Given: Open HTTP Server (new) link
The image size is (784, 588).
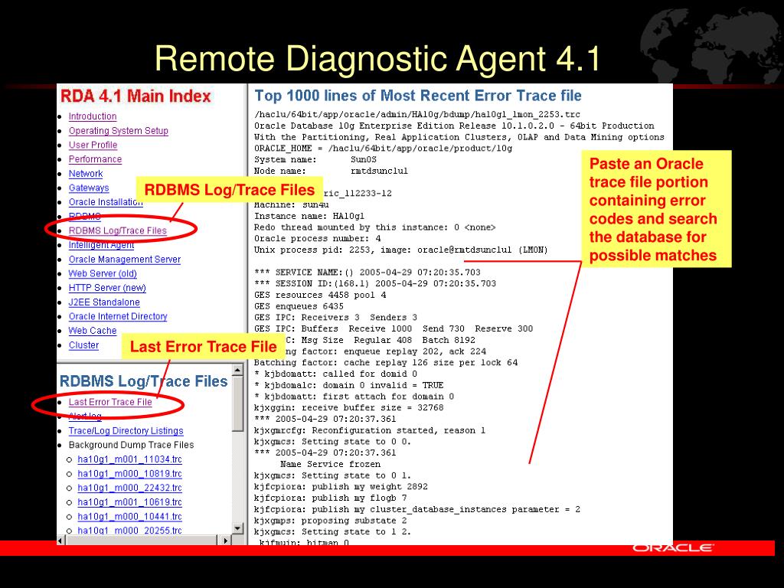Looking at the screenshot, I should click(x=107, y=288).
